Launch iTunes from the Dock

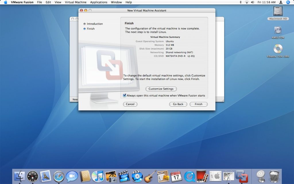point(98,176)
